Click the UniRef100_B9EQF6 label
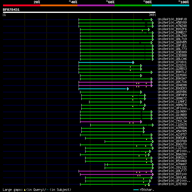The width and height of the screenshot is (192, 192). 172,138
